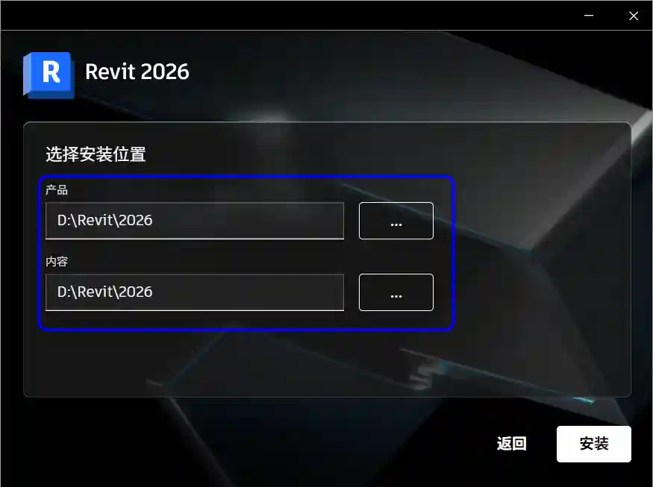Click the 内容 field label
Screen dimensions: 653x487
pos(57,261)
